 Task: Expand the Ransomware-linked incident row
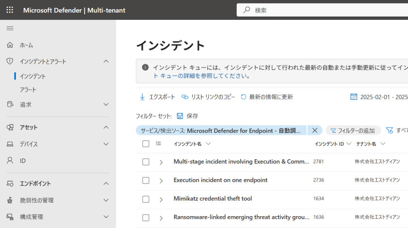point(161,218)
